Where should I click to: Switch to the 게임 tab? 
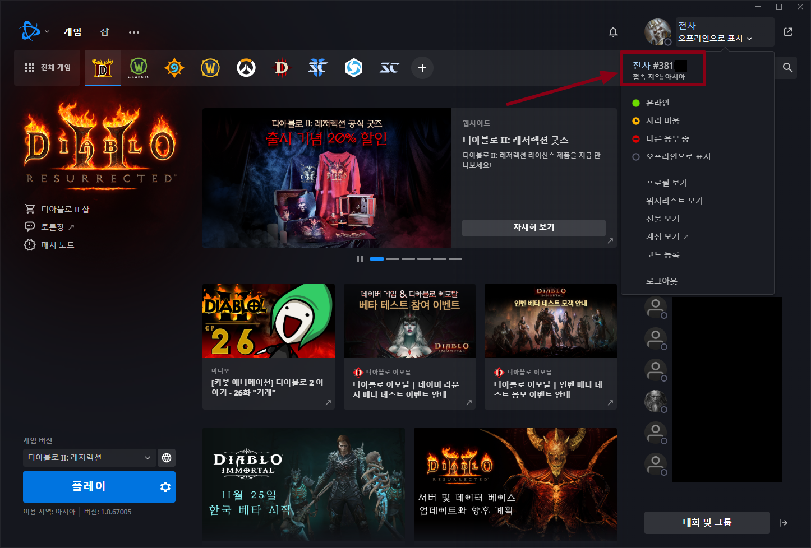72,32
